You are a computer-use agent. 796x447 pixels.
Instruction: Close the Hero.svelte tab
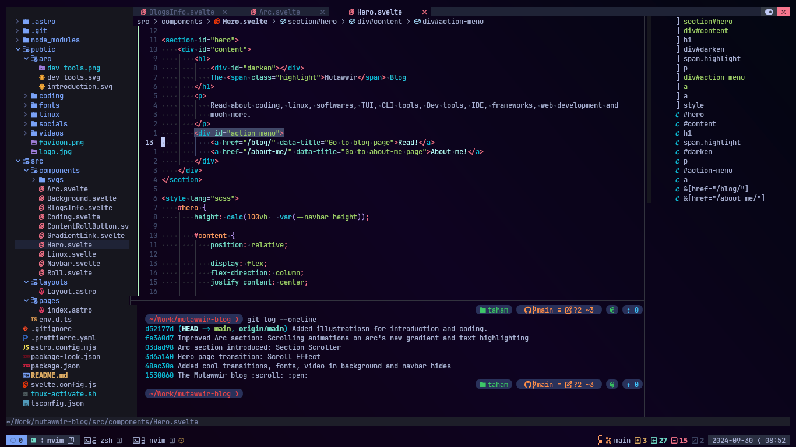[x=424, y=12]
